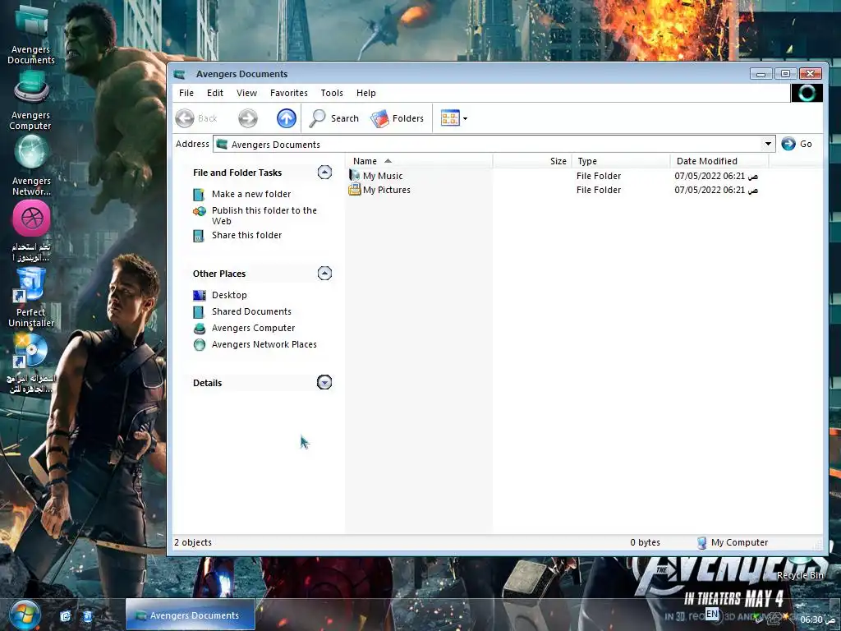The image size is (841, 631).
Task: Click Make a new folder
Action: tap(251, 194)
